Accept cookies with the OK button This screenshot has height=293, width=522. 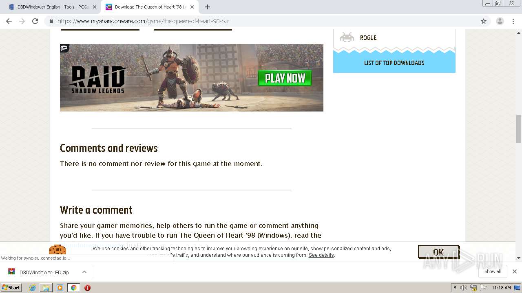click(438, 252)
